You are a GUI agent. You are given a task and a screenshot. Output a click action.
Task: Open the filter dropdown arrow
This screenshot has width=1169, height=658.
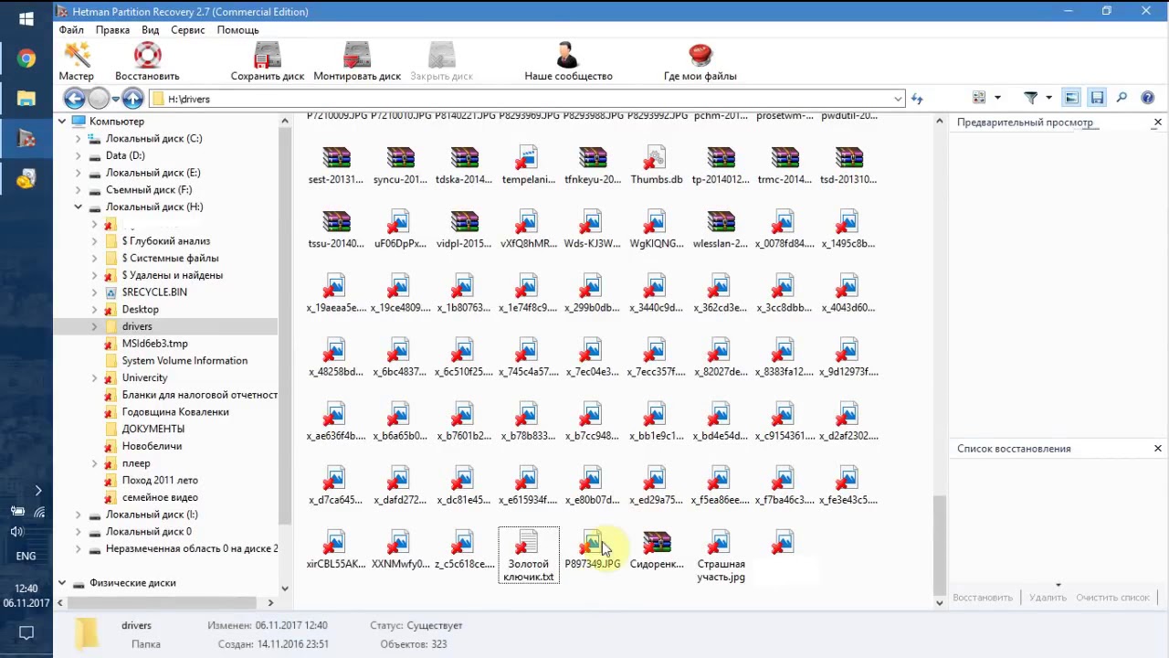[1048, 98]
